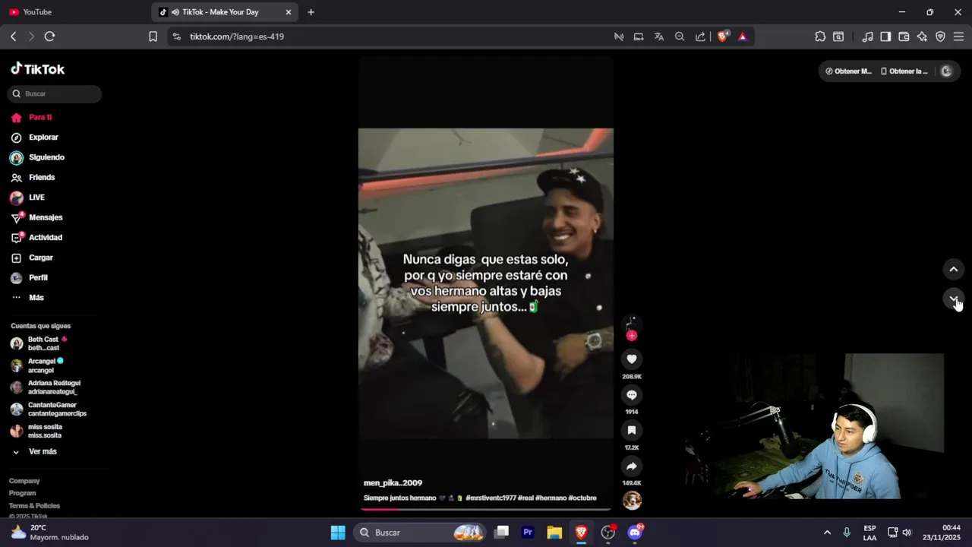Open Brave Shields lion icon
The width and height of the screenshot is (972, 547).
pos(722,36)
